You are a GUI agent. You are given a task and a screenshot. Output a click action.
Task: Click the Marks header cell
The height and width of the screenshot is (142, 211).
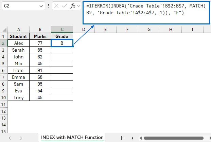40,36
